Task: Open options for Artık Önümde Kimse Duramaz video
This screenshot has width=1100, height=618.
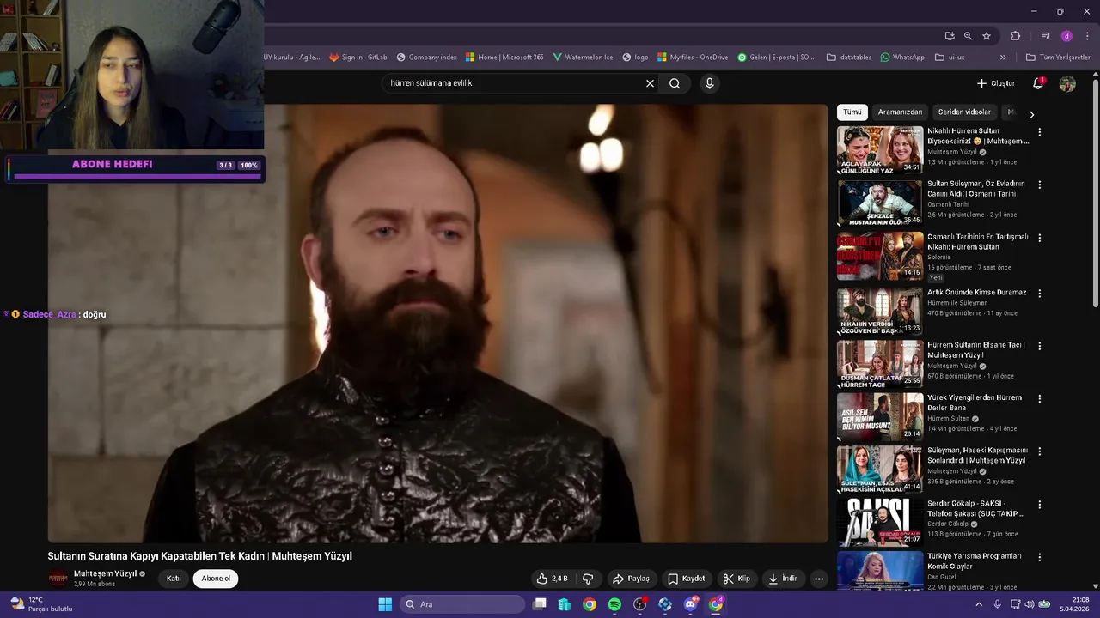Action: [x=1039, y=293]
